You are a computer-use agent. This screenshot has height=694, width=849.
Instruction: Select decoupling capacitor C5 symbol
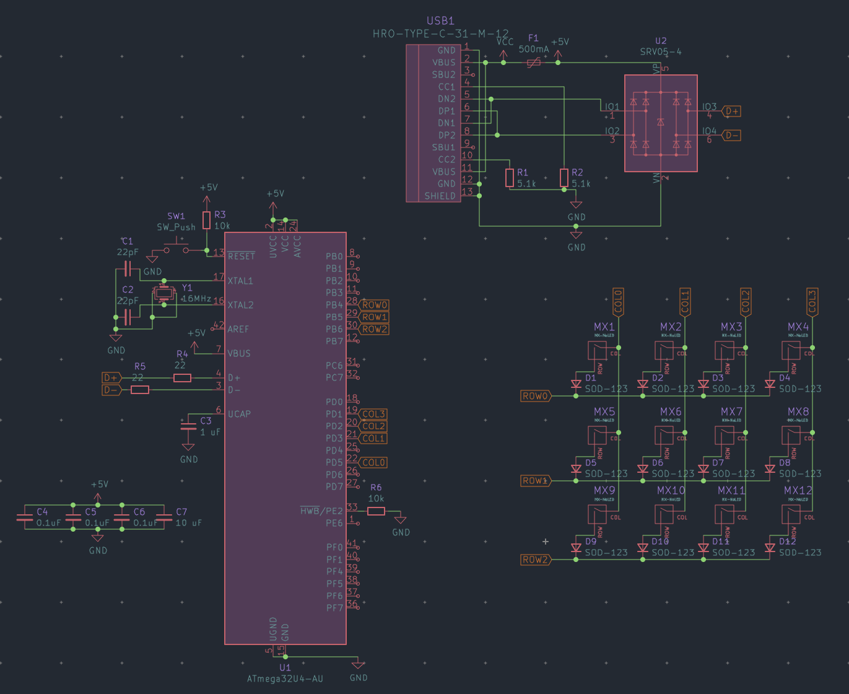coord(73,517)
